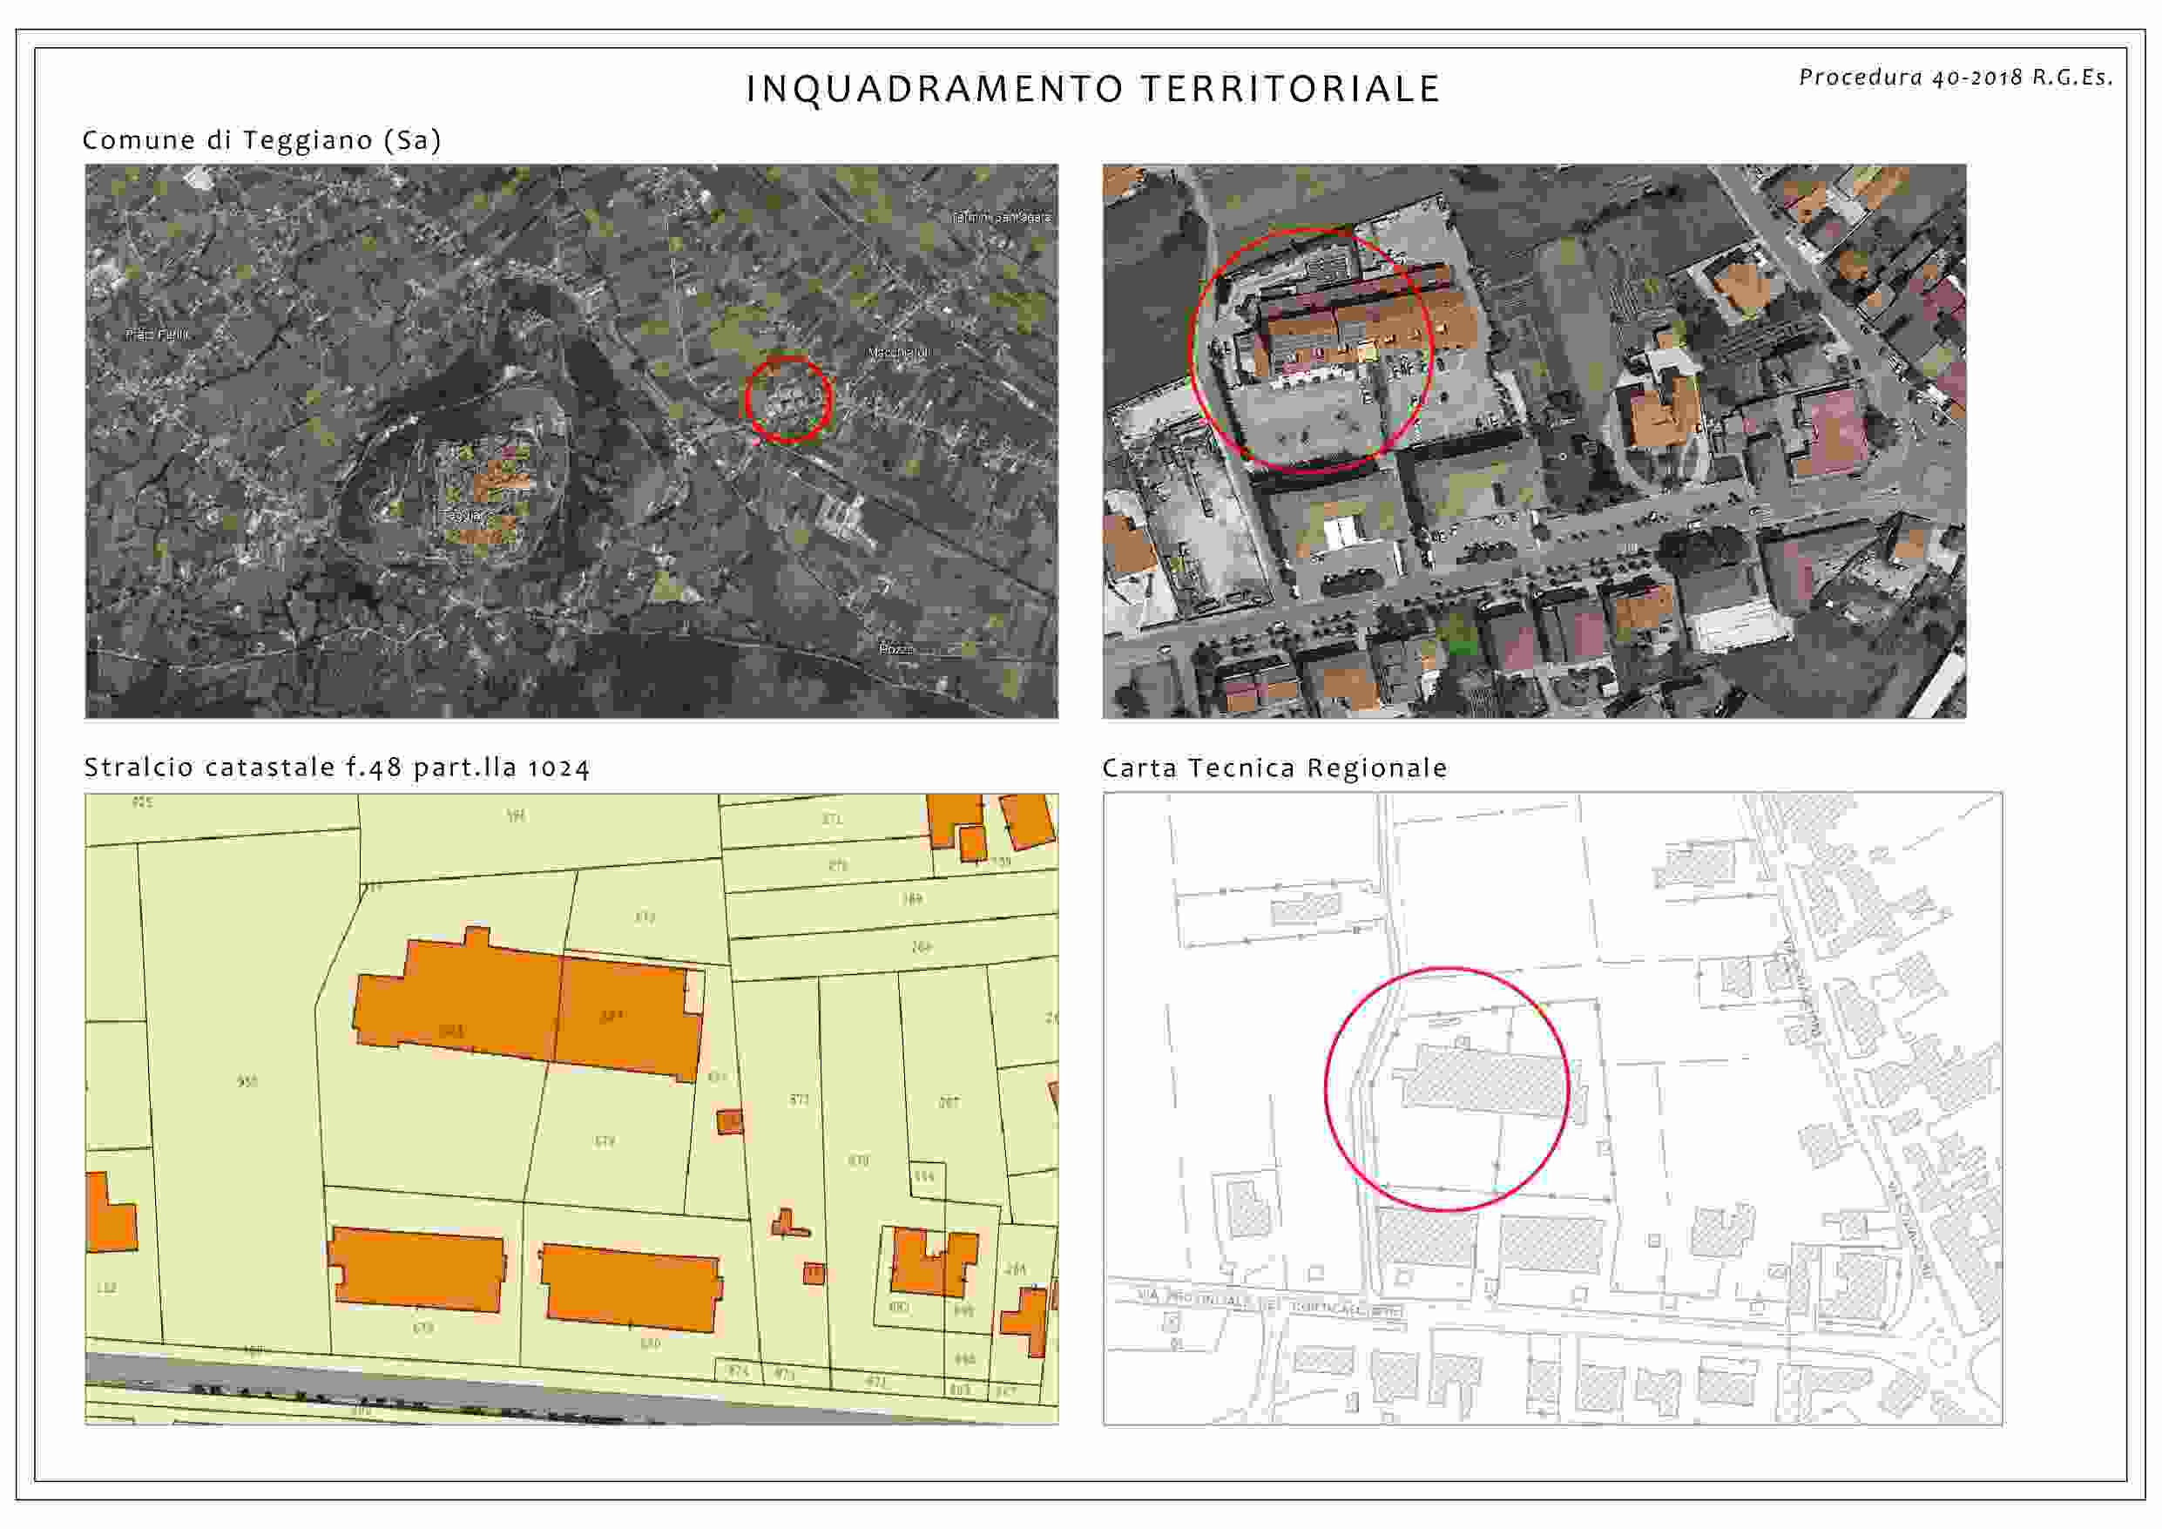
Task: Click the lower-middle orange rectangular cadastral building
Action: (630, 1287)
